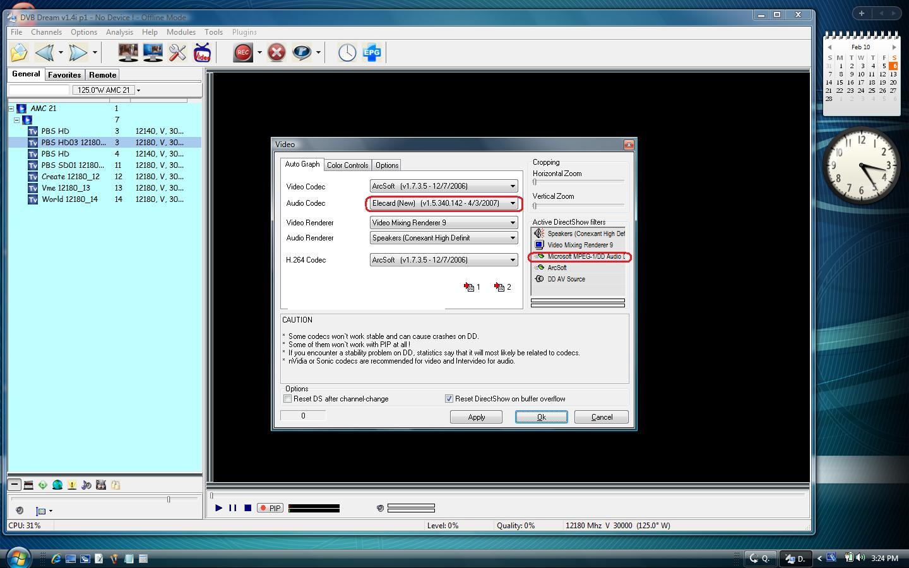Click preset 1 icon in Video dialog
Viewport: 909px width, 568px height.
(472, 287)
